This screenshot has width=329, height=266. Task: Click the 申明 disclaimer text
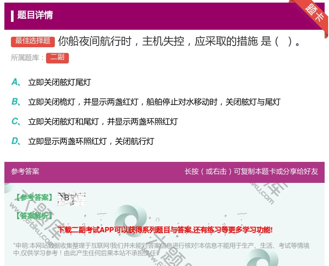(x=161, y=249)
